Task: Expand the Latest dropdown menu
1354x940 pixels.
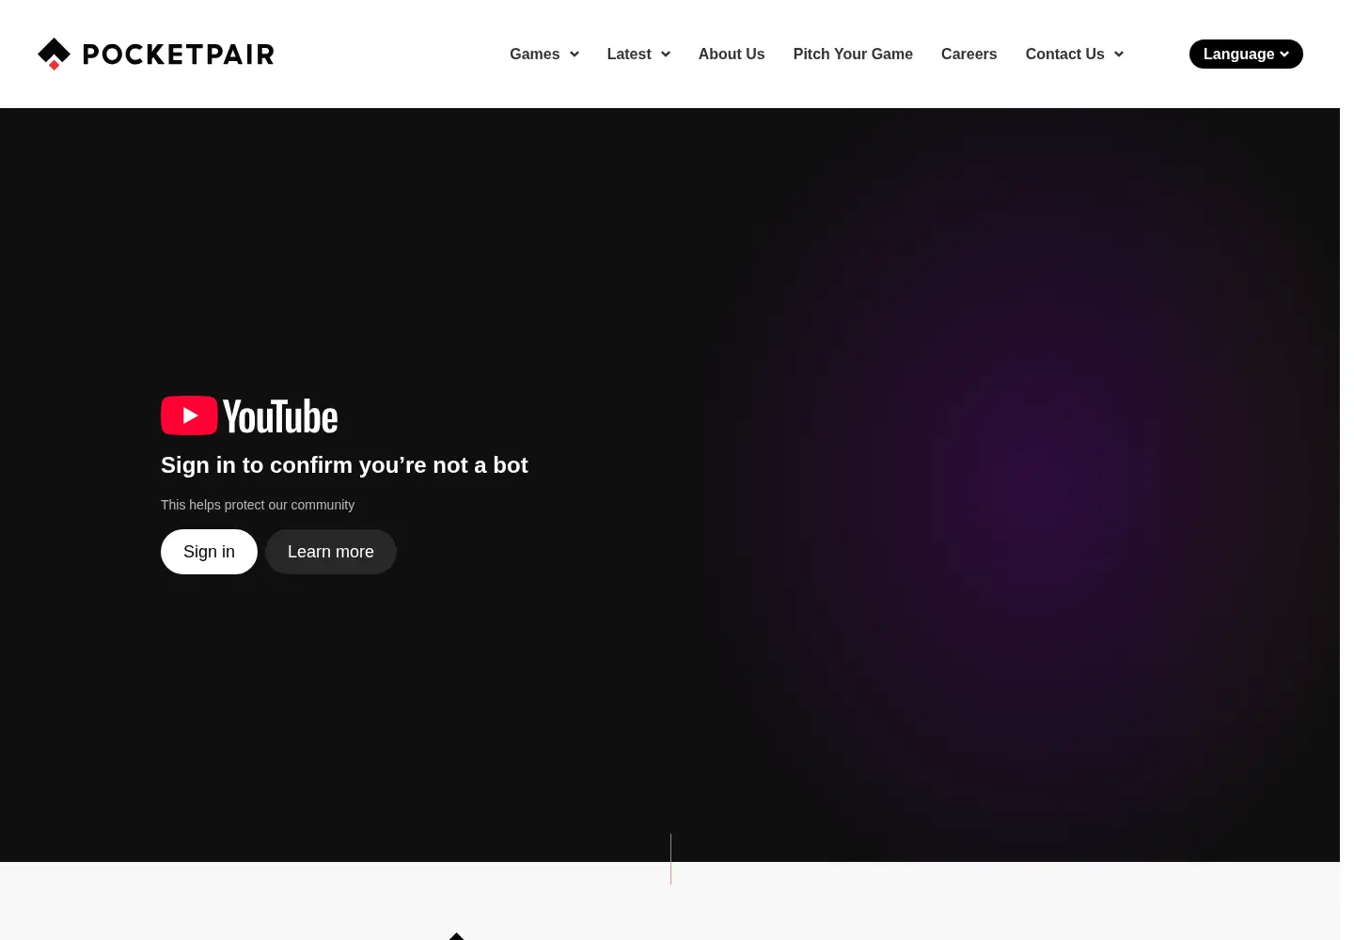Action: tap(638, 55)
